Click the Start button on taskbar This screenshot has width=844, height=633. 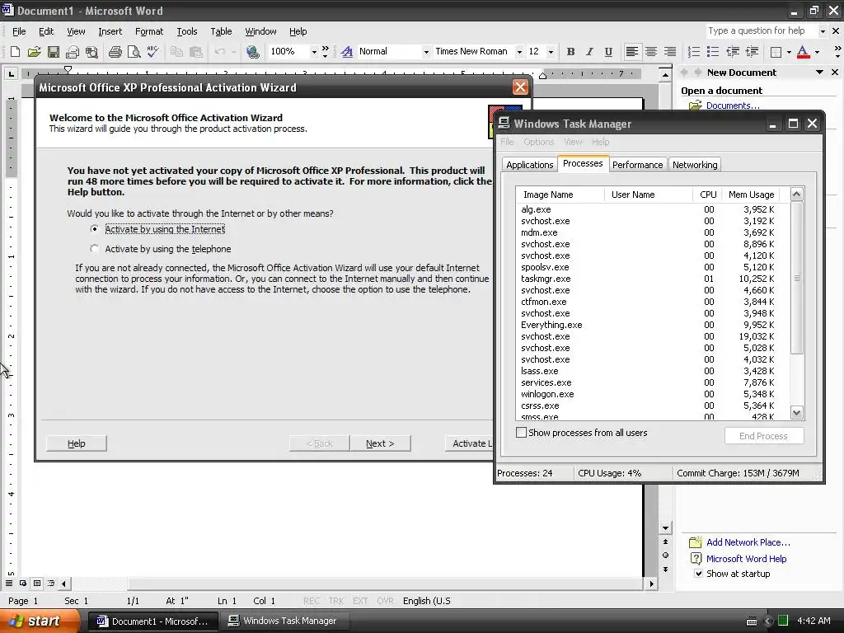pyautogui.click(x=39, y=621)
